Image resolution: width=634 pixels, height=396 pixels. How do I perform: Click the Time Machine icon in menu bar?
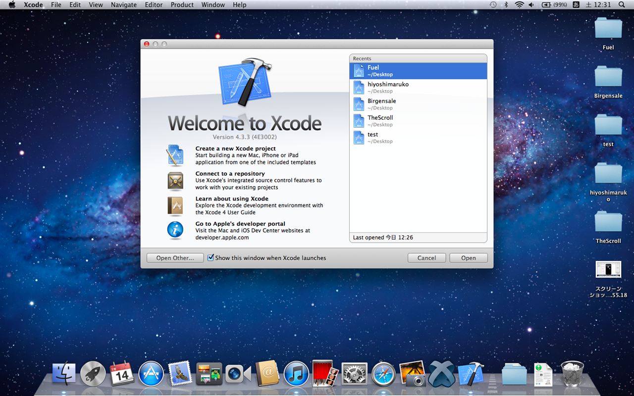(x=493, y=4)
